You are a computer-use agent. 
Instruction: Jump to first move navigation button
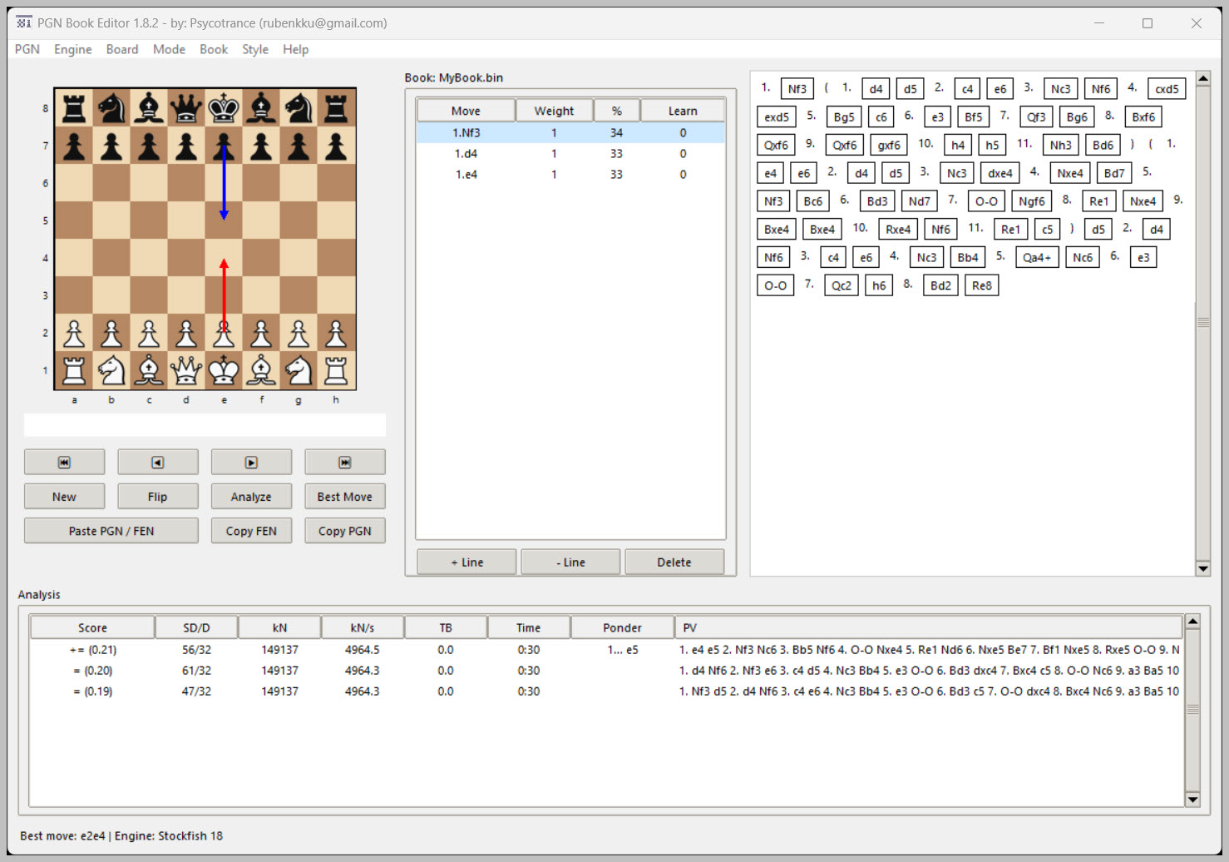tap(64, 462)
